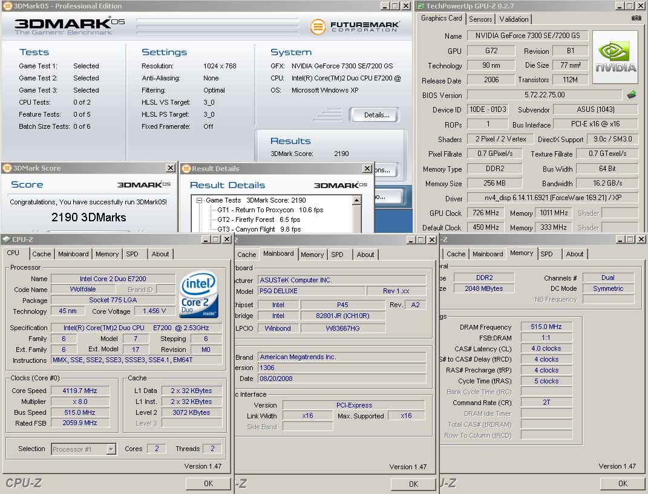Click the orange Futuremark Corporation logo

pyautogui.click(x=355, y=27)
